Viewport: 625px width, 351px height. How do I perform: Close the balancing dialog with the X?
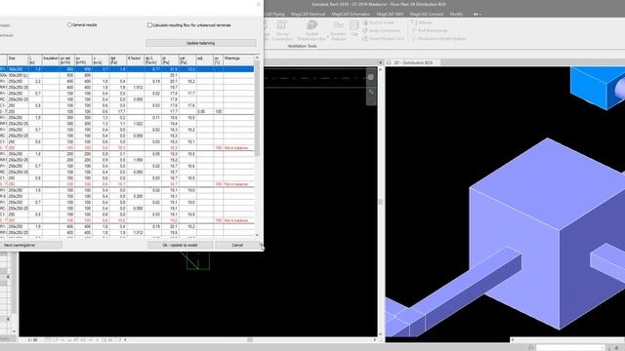(x=258, y=5)
